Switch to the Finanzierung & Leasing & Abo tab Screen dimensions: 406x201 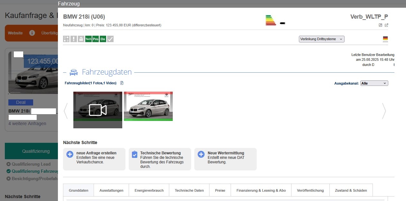(261, 190)
